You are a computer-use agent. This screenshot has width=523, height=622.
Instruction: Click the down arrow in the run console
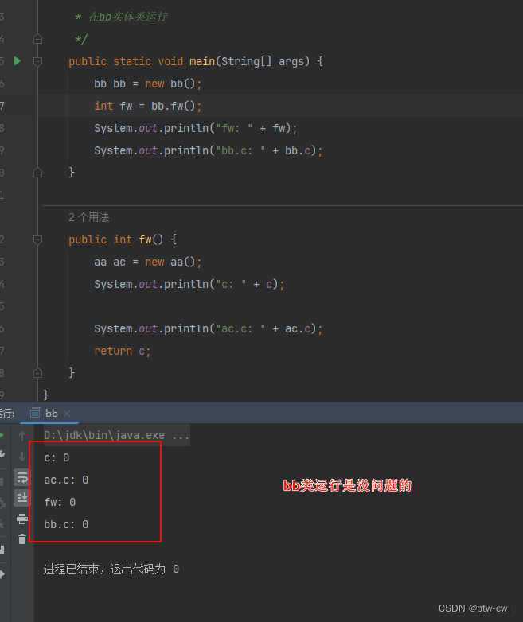(x=22, y=457)
